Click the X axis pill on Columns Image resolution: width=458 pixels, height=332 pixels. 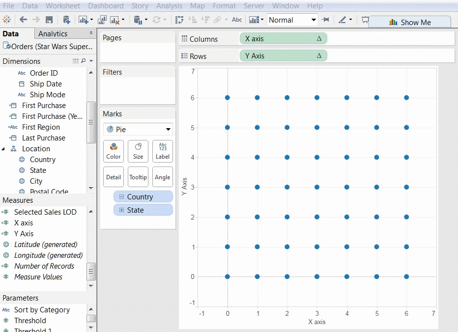(x=283, y=38)
